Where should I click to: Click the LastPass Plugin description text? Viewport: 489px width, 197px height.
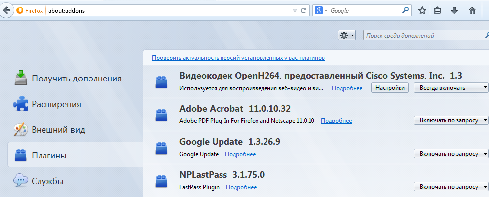[x=200, y=187]
